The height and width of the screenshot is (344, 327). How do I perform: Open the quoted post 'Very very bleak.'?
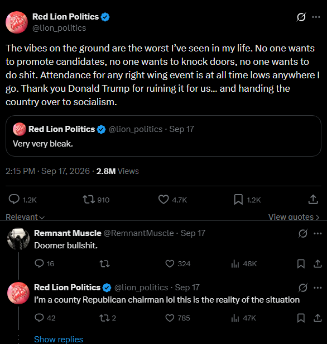[x=163, y=136]
